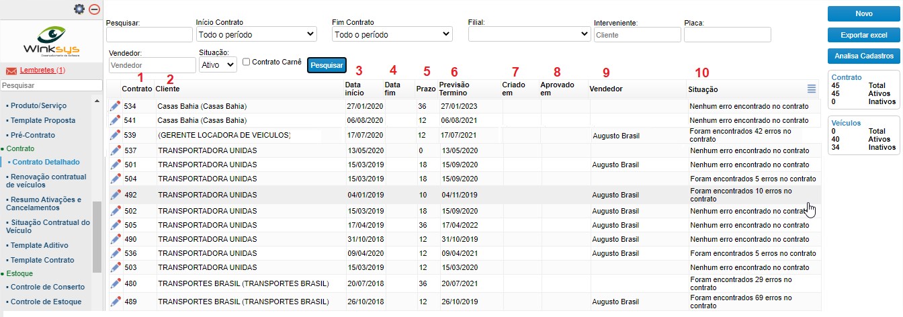
Task: Open the Fim Contrato period dropdown
Action: [x=392, y=34]
